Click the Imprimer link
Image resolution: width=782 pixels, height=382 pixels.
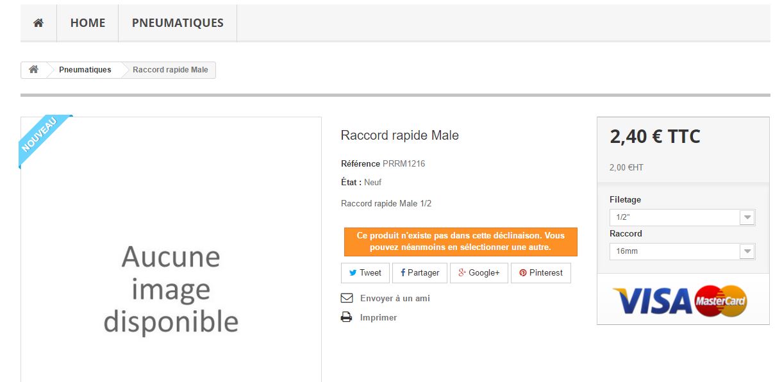(378, 317)
